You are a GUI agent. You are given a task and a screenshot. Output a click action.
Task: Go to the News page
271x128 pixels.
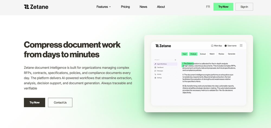(x=143, y=7)
